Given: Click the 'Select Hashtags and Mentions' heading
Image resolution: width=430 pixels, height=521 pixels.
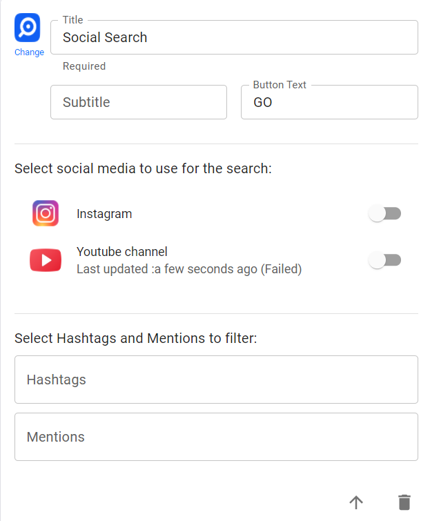Looking at the screenshot, I should click(136, 338).
